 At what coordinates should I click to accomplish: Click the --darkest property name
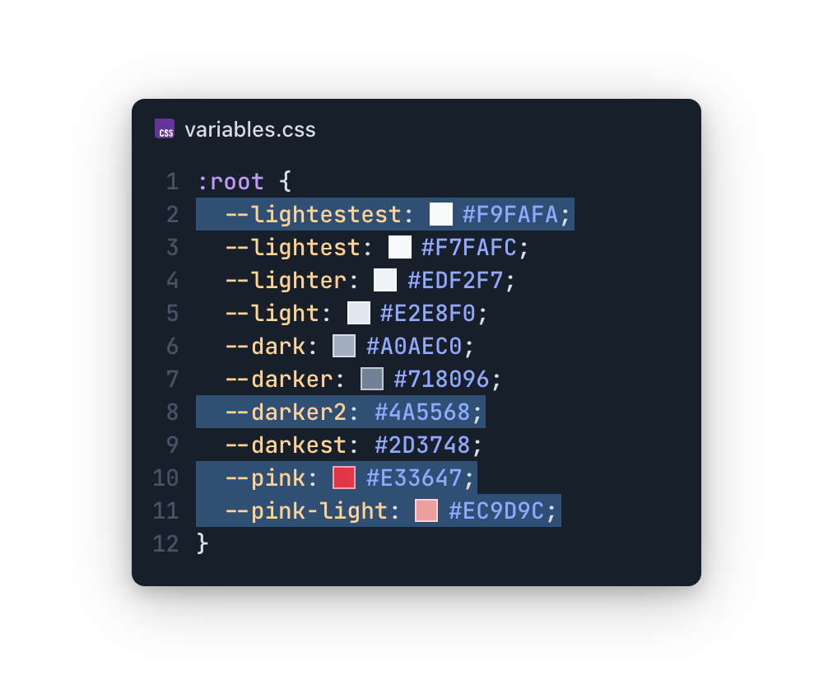click(286, 445)
